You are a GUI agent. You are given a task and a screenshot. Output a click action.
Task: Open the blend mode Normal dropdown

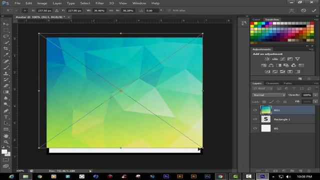(x=269, y=95)
